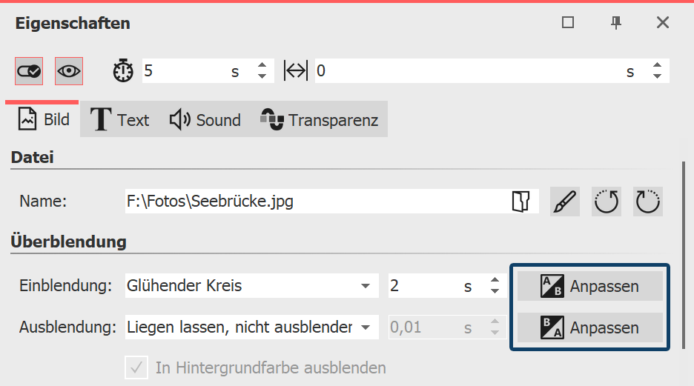Close the Eigenschaften panel
Screen dimensions: 694x386
[663, 22]
